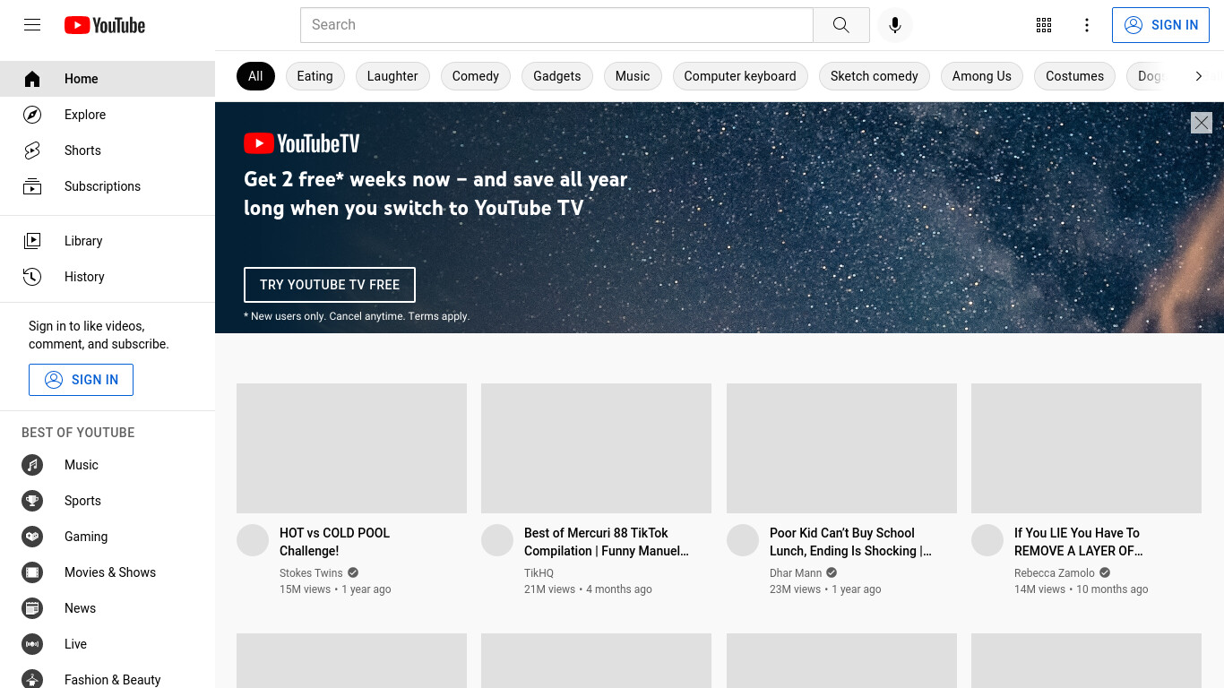Viewport: 1224px width, 688px height.
Task: Open the Stokes Twins channel name link
Action: click(311, 573)
